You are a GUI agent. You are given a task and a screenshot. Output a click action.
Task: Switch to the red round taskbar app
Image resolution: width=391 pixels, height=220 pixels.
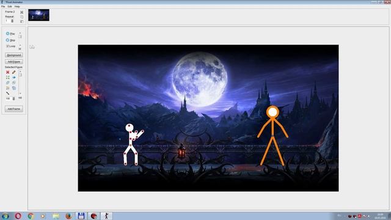click(93, 216)
